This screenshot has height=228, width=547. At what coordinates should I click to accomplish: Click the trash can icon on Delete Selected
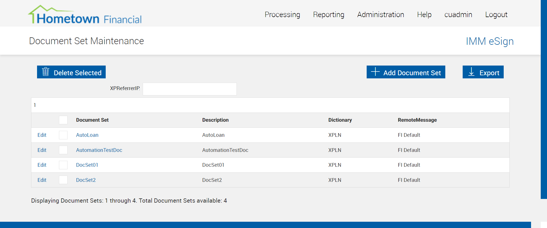[46, 72]
